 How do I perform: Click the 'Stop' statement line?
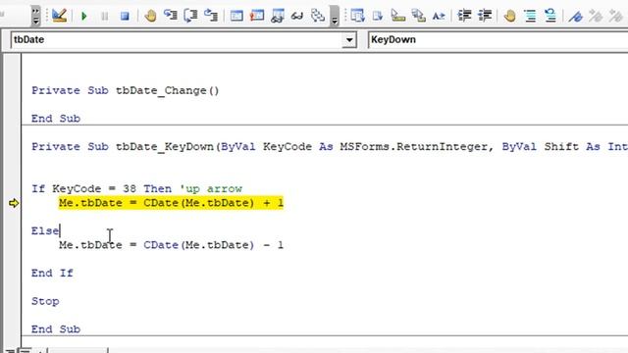pos(45,301)
